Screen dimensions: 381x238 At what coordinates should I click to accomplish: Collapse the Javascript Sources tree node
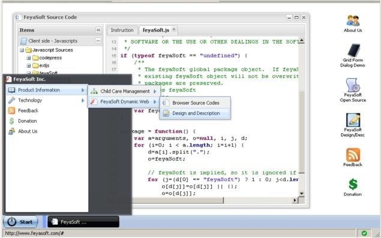click(22, 50)
